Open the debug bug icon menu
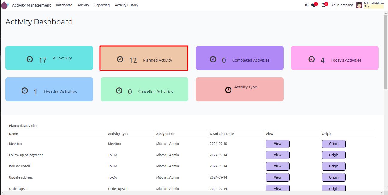 [306, 5]
